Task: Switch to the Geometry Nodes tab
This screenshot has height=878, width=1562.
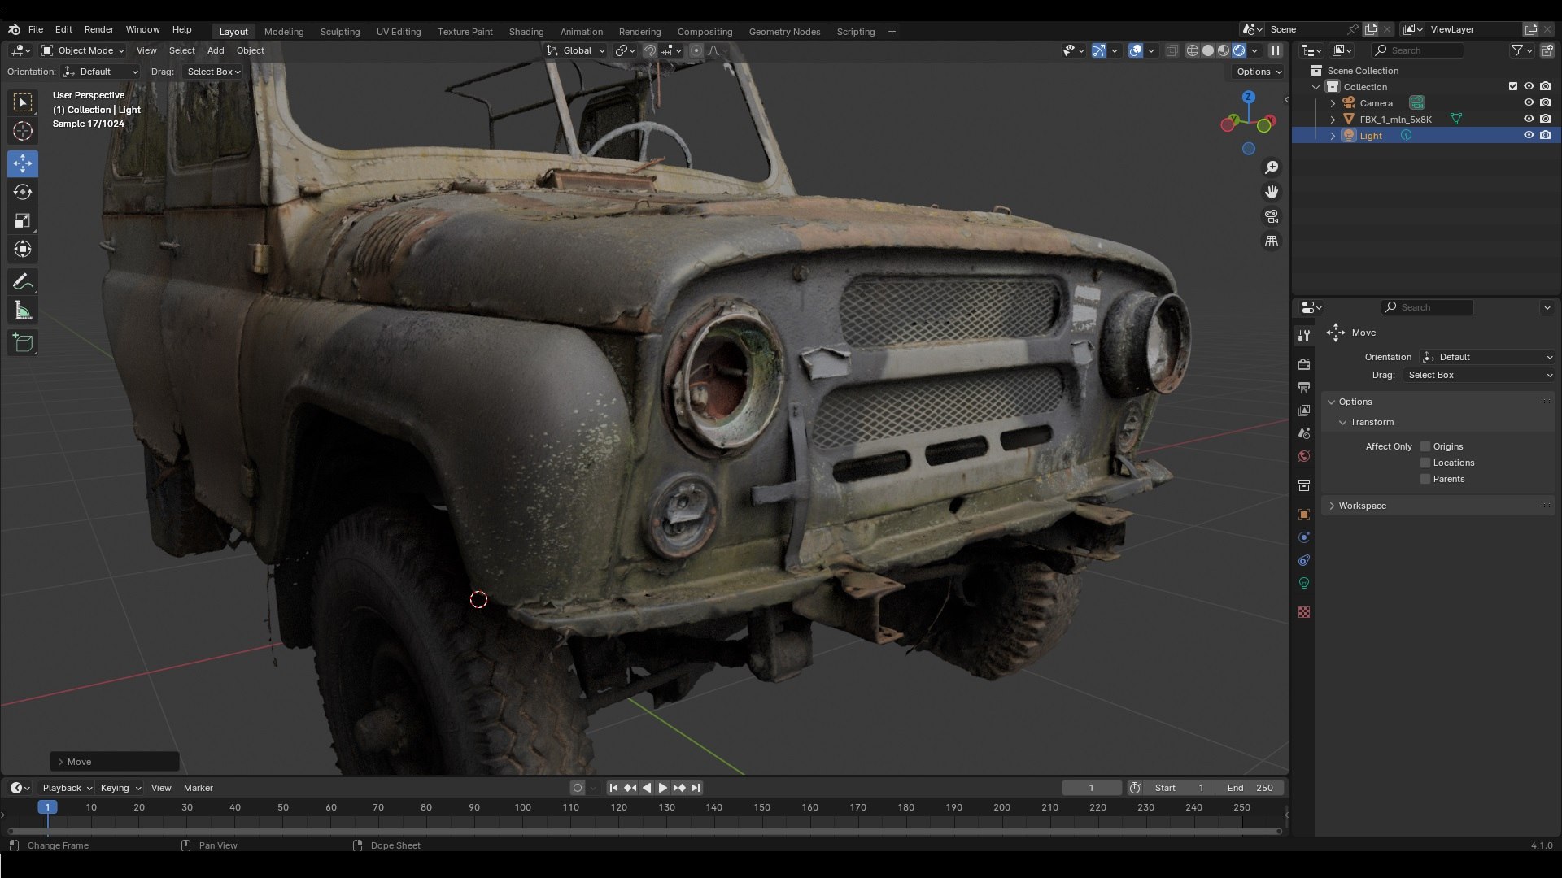Action: coord(784,32)
